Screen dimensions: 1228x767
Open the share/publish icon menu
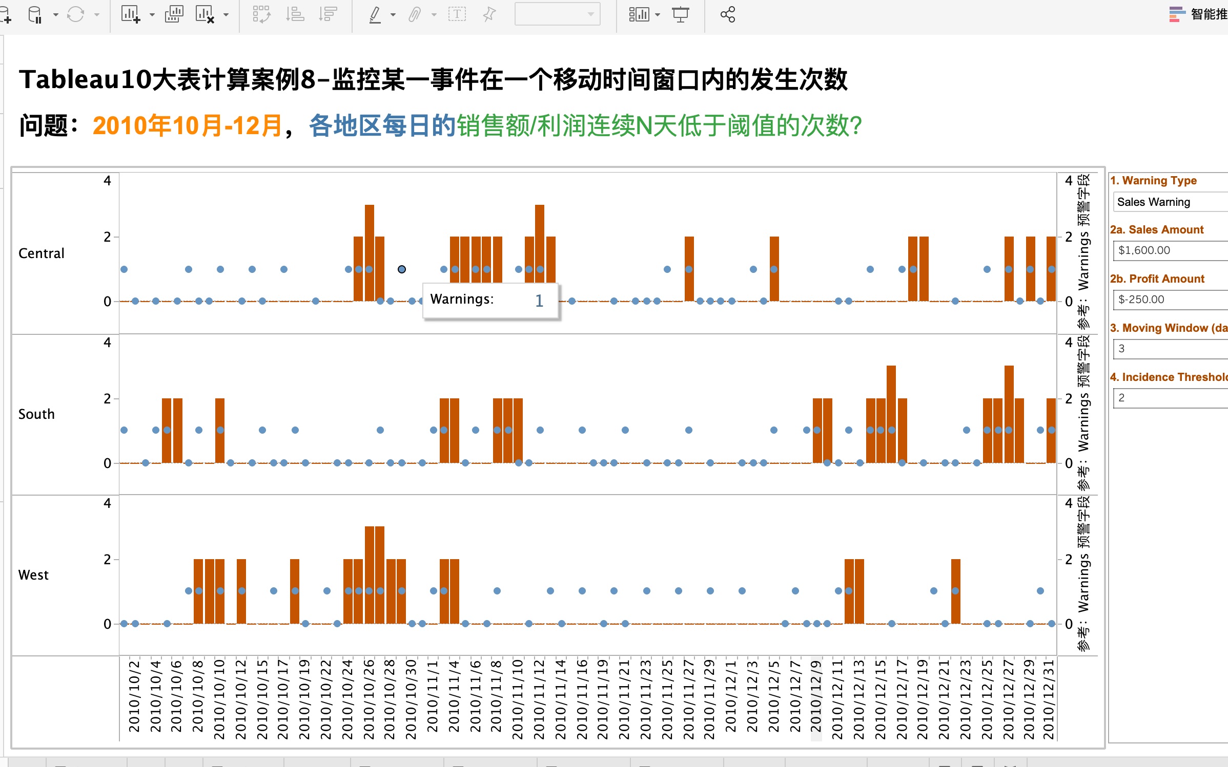pos(727,12)
